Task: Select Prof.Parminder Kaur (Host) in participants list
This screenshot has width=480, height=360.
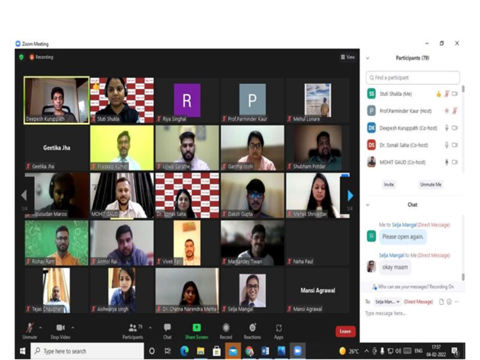Action: pos(413,111)
